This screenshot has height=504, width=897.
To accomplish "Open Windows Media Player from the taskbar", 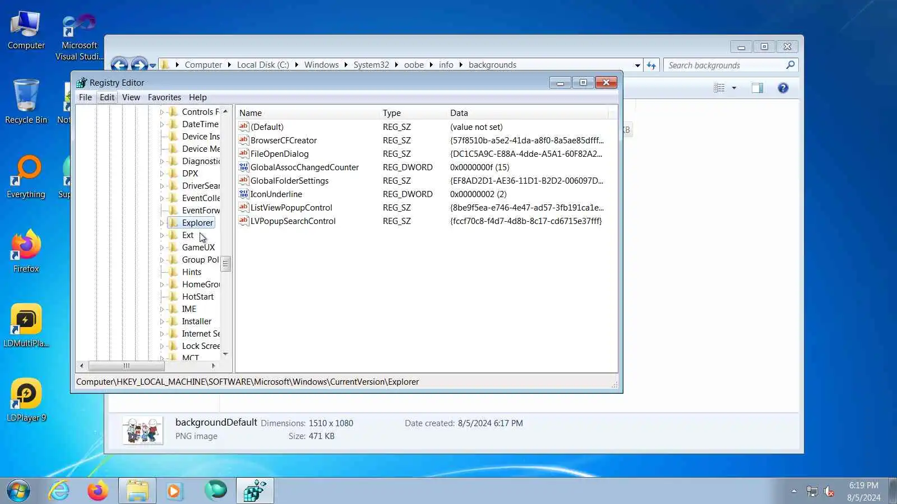I will (174, 491).
